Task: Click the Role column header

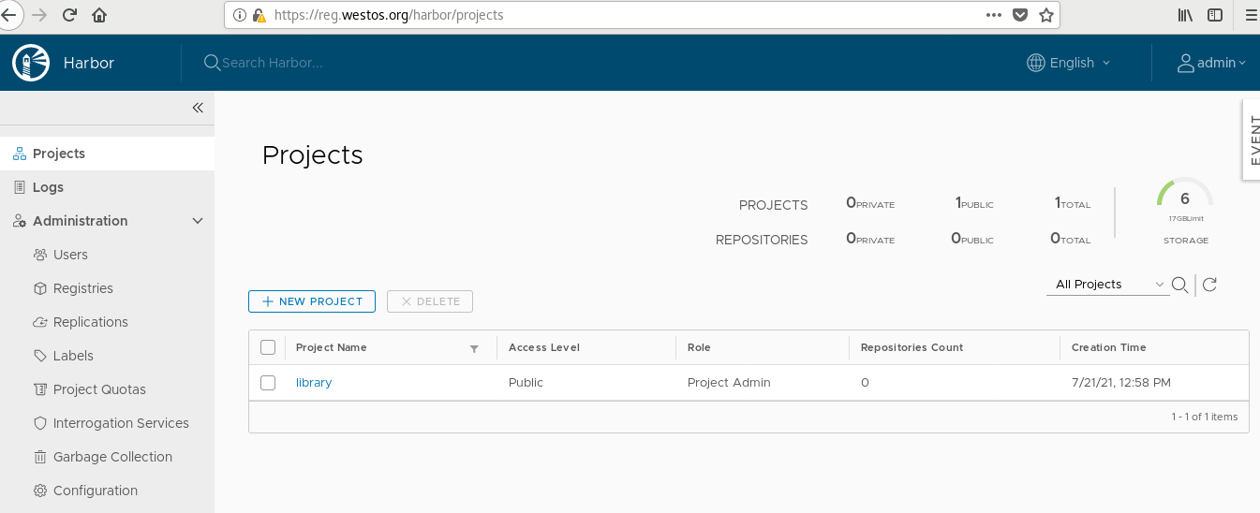Action: click(x=699, y=347)
